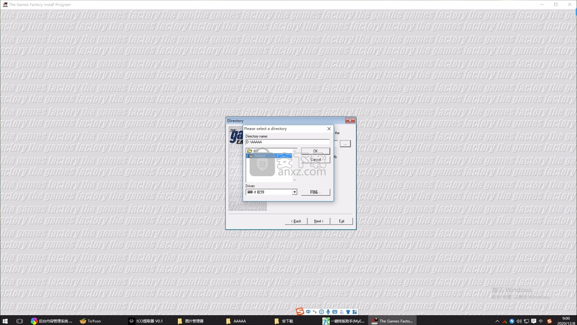Viewport: 577px width, 325px height.
Task: Close the 'Please select a directory' dialog
Action: 329,129
